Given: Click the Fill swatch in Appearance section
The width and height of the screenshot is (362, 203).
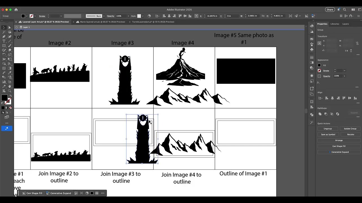Looking at the screenshot, I should [x=319, y=65].
